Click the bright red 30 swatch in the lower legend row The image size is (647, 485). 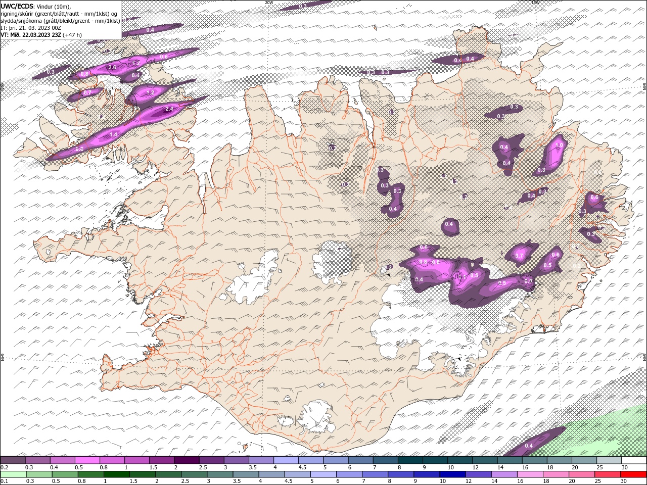point(633,474)
